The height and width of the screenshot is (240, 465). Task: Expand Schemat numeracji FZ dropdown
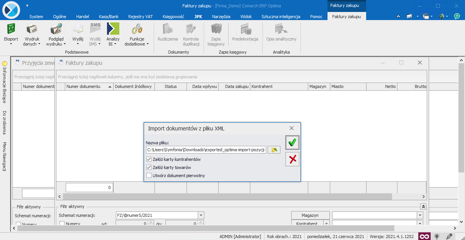click(201, 215)
